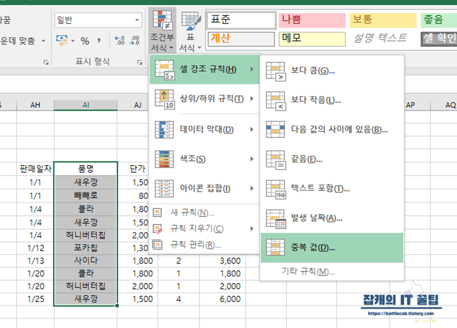Open the 조건부 서식 conditional formatting button

click(162, 30)
